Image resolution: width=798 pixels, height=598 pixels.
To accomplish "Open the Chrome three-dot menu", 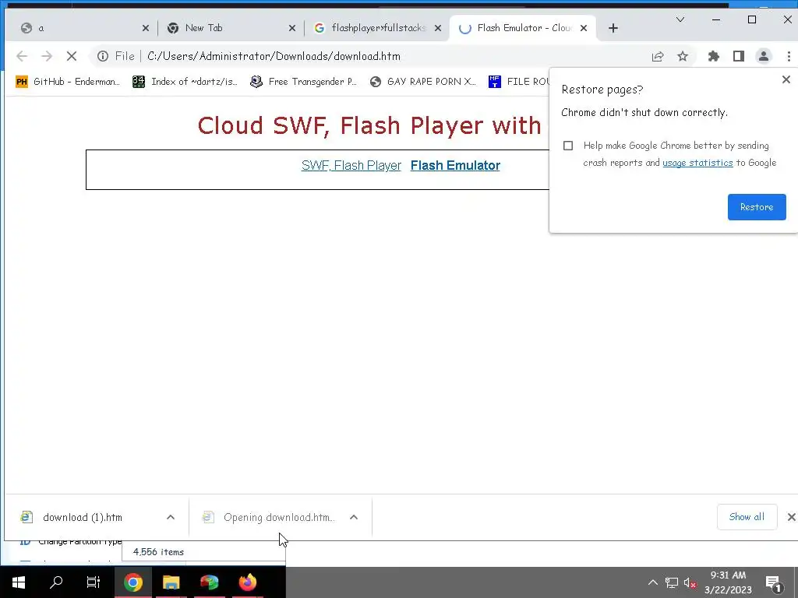I will (789, 56).
